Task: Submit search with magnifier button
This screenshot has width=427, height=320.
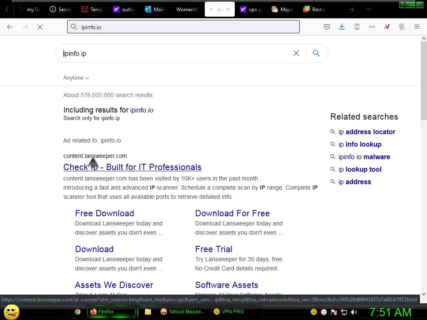Action: tap(316, 53)
